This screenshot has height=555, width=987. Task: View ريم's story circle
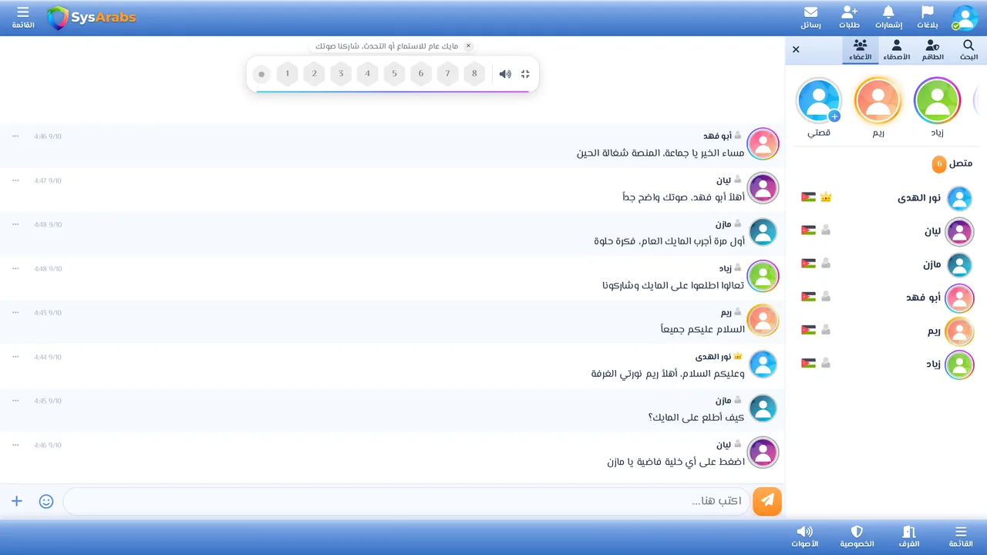[x=878, y=100]
